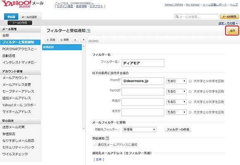Move filter down with the down arrow button
The image size is (240, 165).
pos(84,40)
